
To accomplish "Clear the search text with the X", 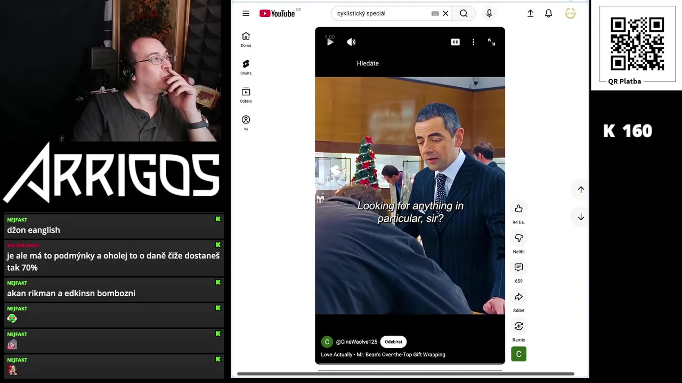I will tap(445, 13).
